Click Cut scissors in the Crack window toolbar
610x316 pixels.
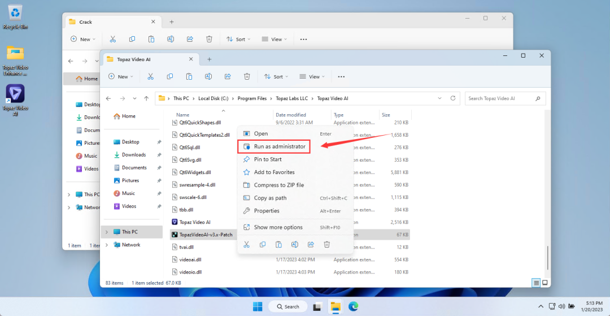tap(113, 39)
